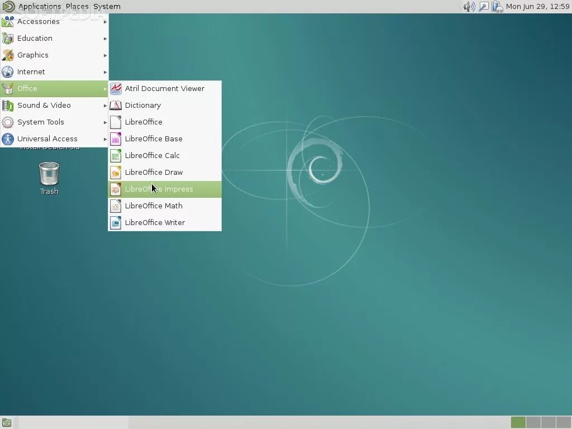Viewport: 572px width, 429px height.
Task: Choose the LibreOffice Writer label
Action: click(x=155, y=223)
